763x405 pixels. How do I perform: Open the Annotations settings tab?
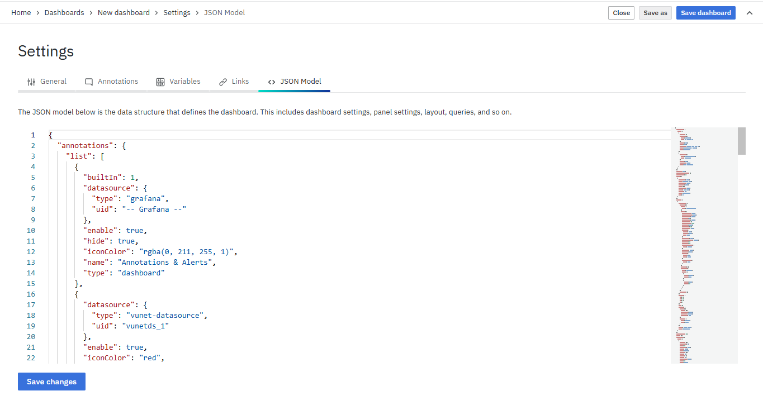(117, 82)
